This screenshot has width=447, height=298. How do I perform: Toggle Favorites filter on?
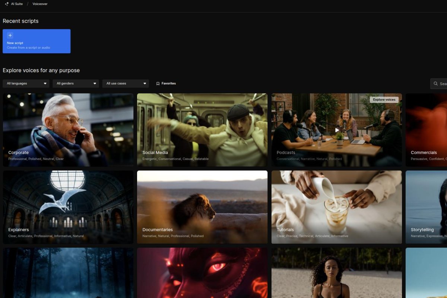166,83
